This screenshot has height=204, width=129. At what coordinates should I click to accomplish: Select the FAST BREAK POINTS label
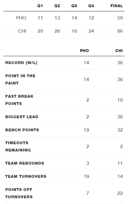[19, 100]
